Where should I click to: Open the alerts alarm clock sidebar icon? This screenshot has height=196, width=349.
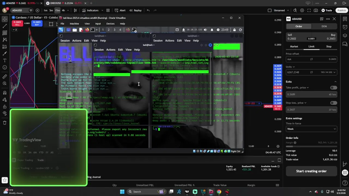click(x=345, y=27)
